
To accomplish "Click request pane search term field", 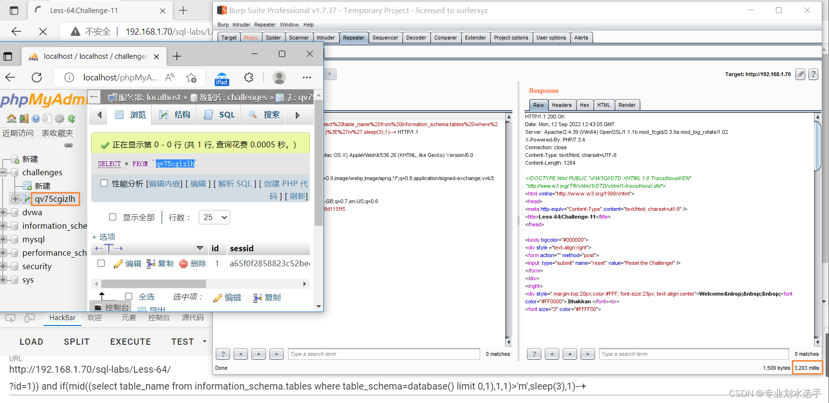I will 384,354.
